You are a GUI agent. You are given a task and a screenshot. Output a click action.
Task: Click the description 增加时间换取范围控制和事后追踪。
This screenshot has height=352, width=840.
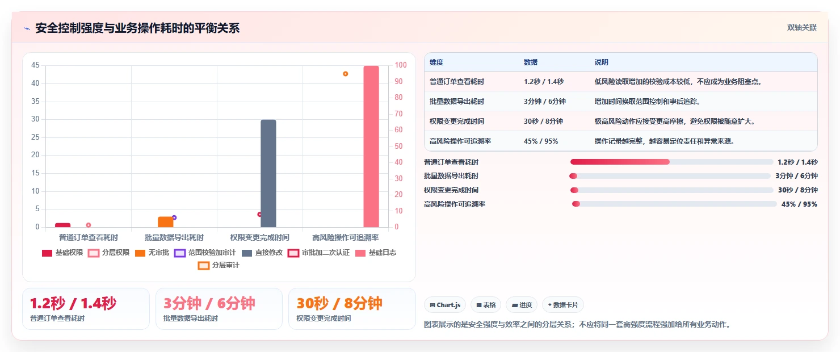[x=648, y=102]
